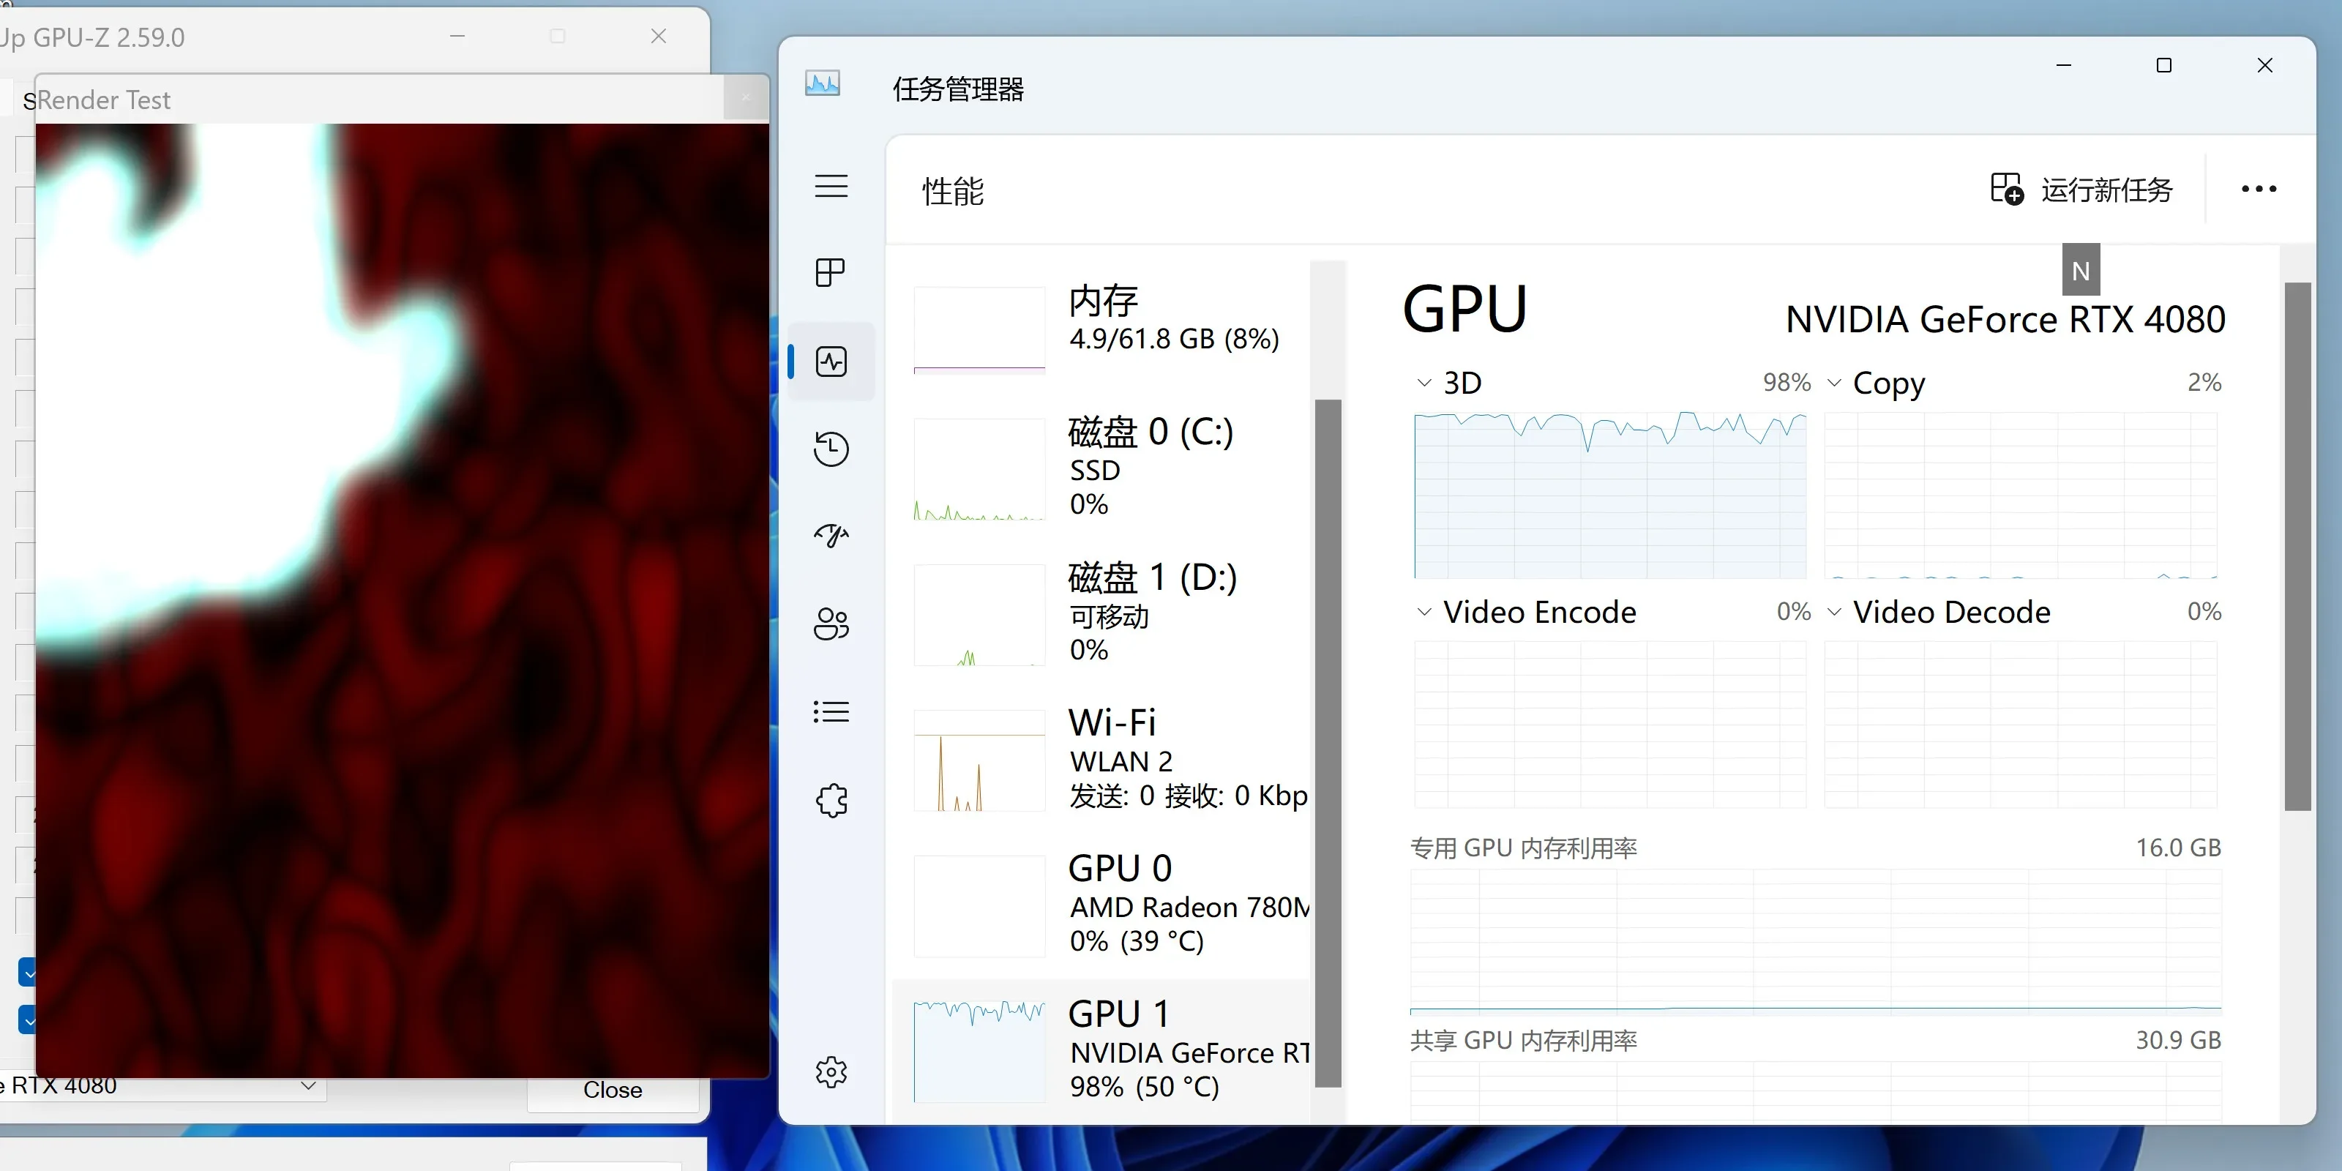Expand the 3D engine graph dropdown
Viewport: 2342px width, 1171px height.
point(1425,383)
